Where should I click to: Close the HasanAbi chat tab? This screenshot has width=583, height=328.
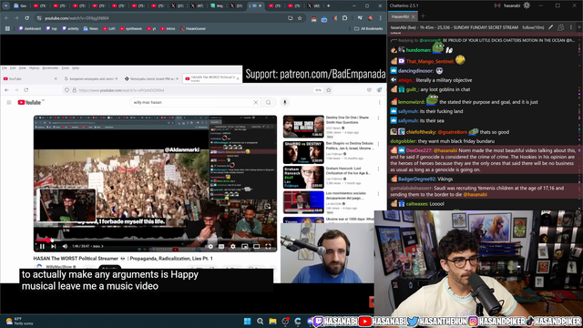click(x=413, y=16)
